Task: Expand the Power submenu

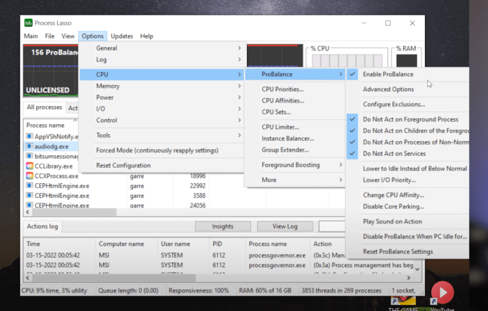Action: pos(161,97)
